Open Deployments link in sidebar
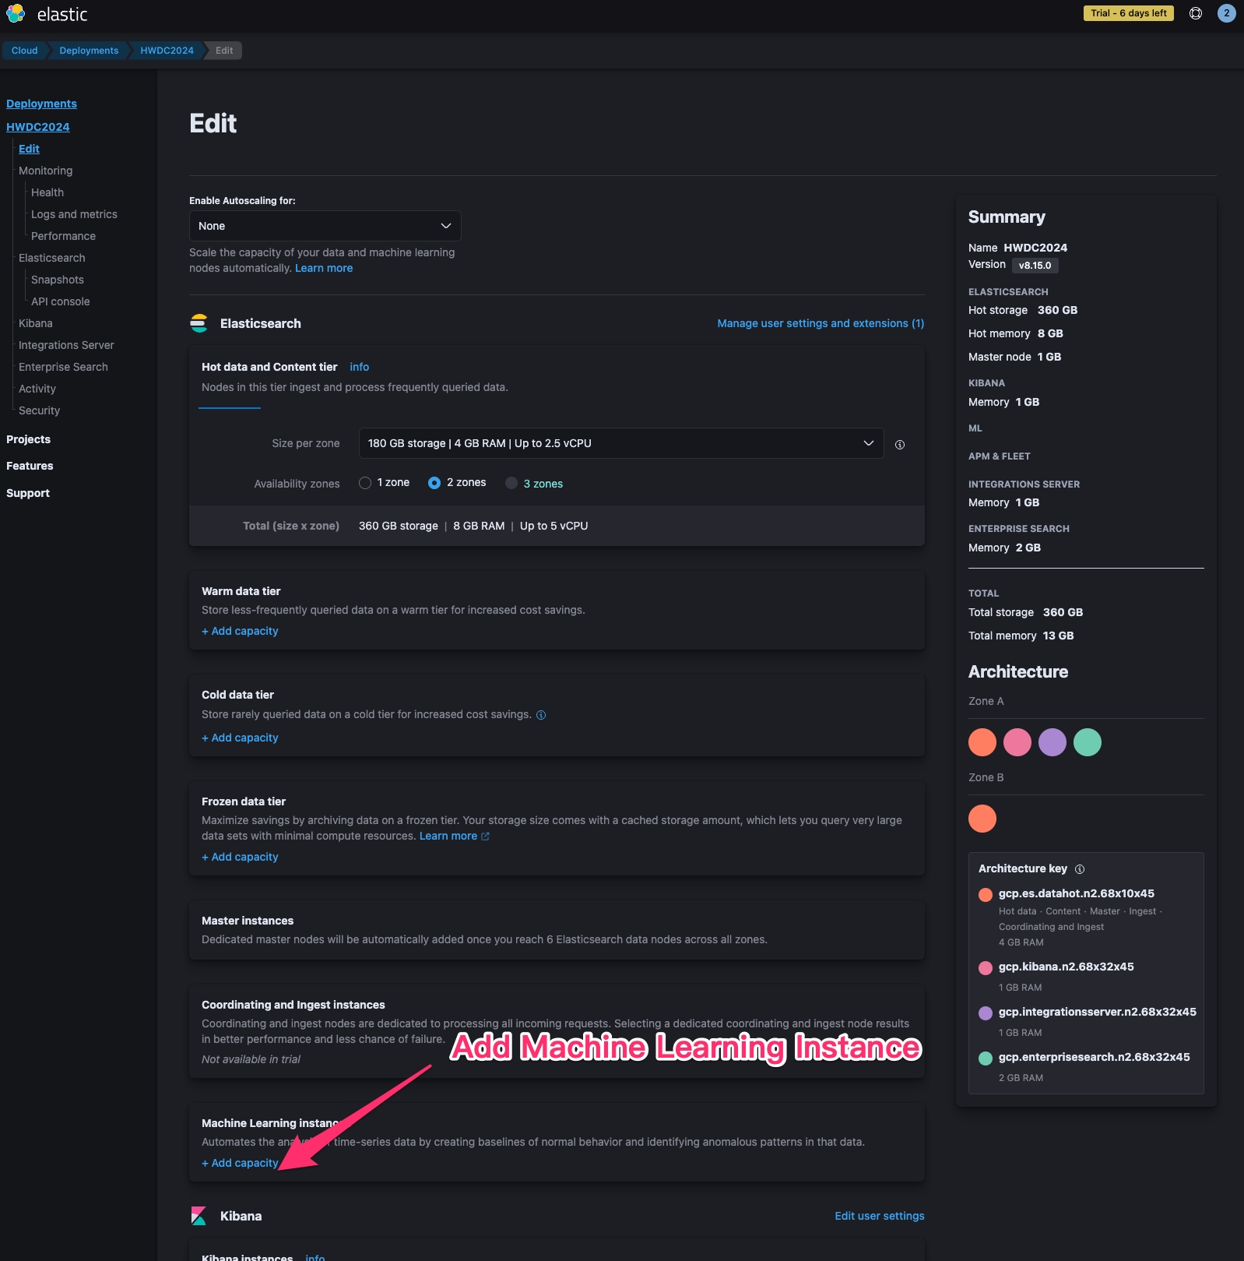1244x1261 pixels. [41, 104]
